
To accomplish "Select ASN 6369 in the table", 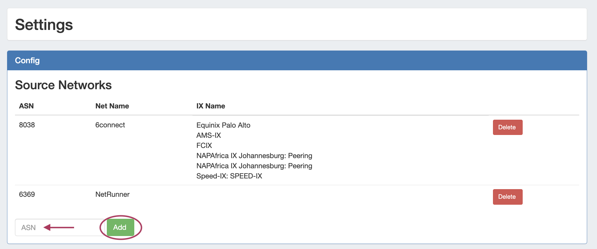I will coord(27,195).
